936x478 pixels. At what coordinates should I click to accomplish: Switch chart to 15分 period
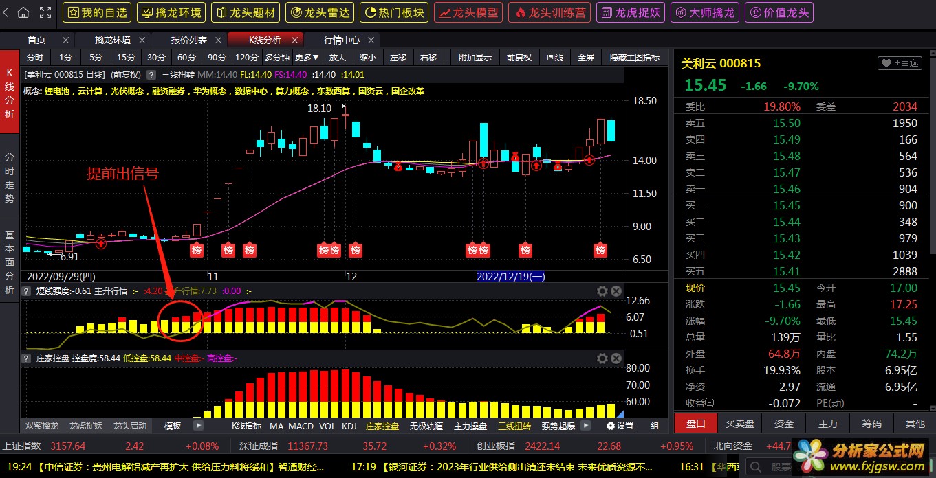(x=126, y=58)
